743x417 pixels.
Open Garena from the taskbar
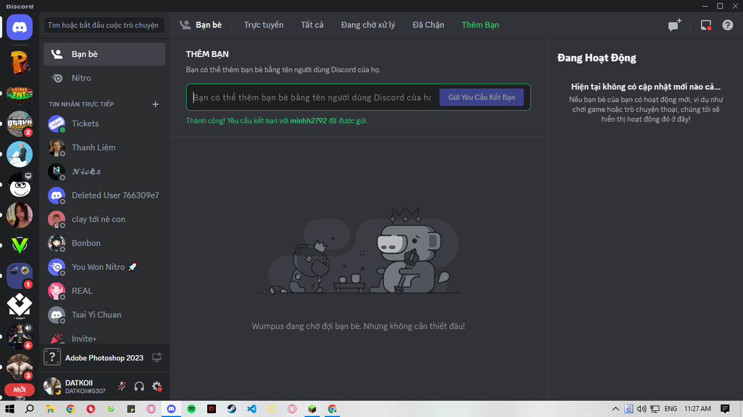[x=212, y=409]
